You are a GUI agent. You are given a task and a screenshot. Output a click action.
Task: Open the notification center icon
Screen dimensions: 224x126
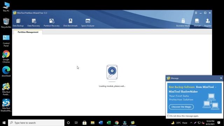[x=219, y=123]
